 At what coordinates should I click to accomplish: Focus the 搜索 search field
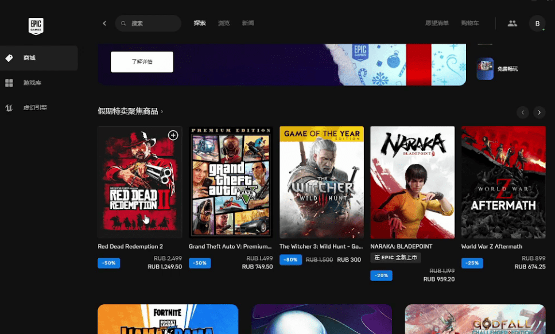(x=148, y=24)
